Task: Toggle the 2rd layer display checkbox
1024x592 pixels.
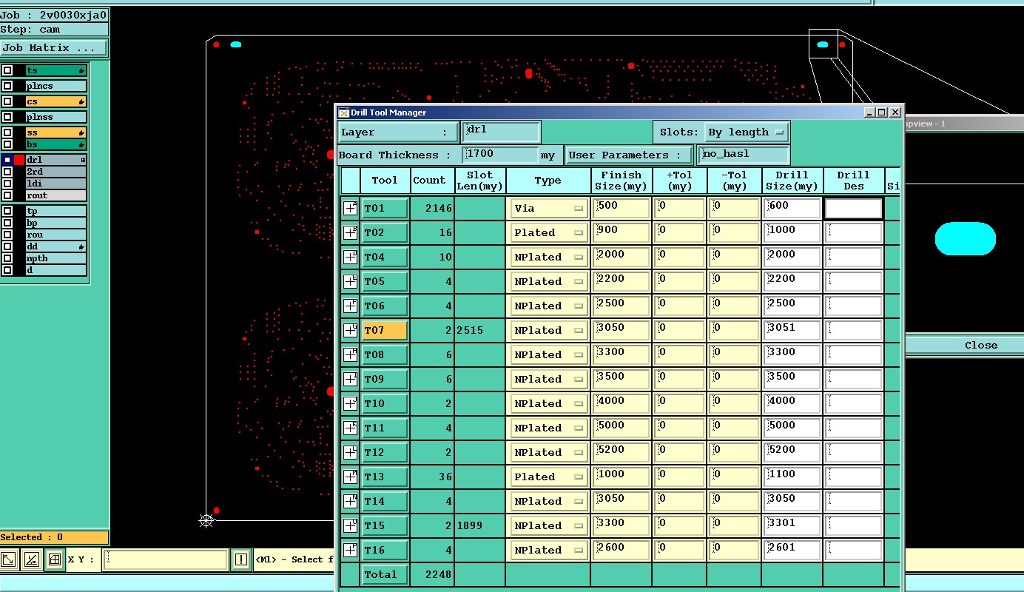Action: 7,172
